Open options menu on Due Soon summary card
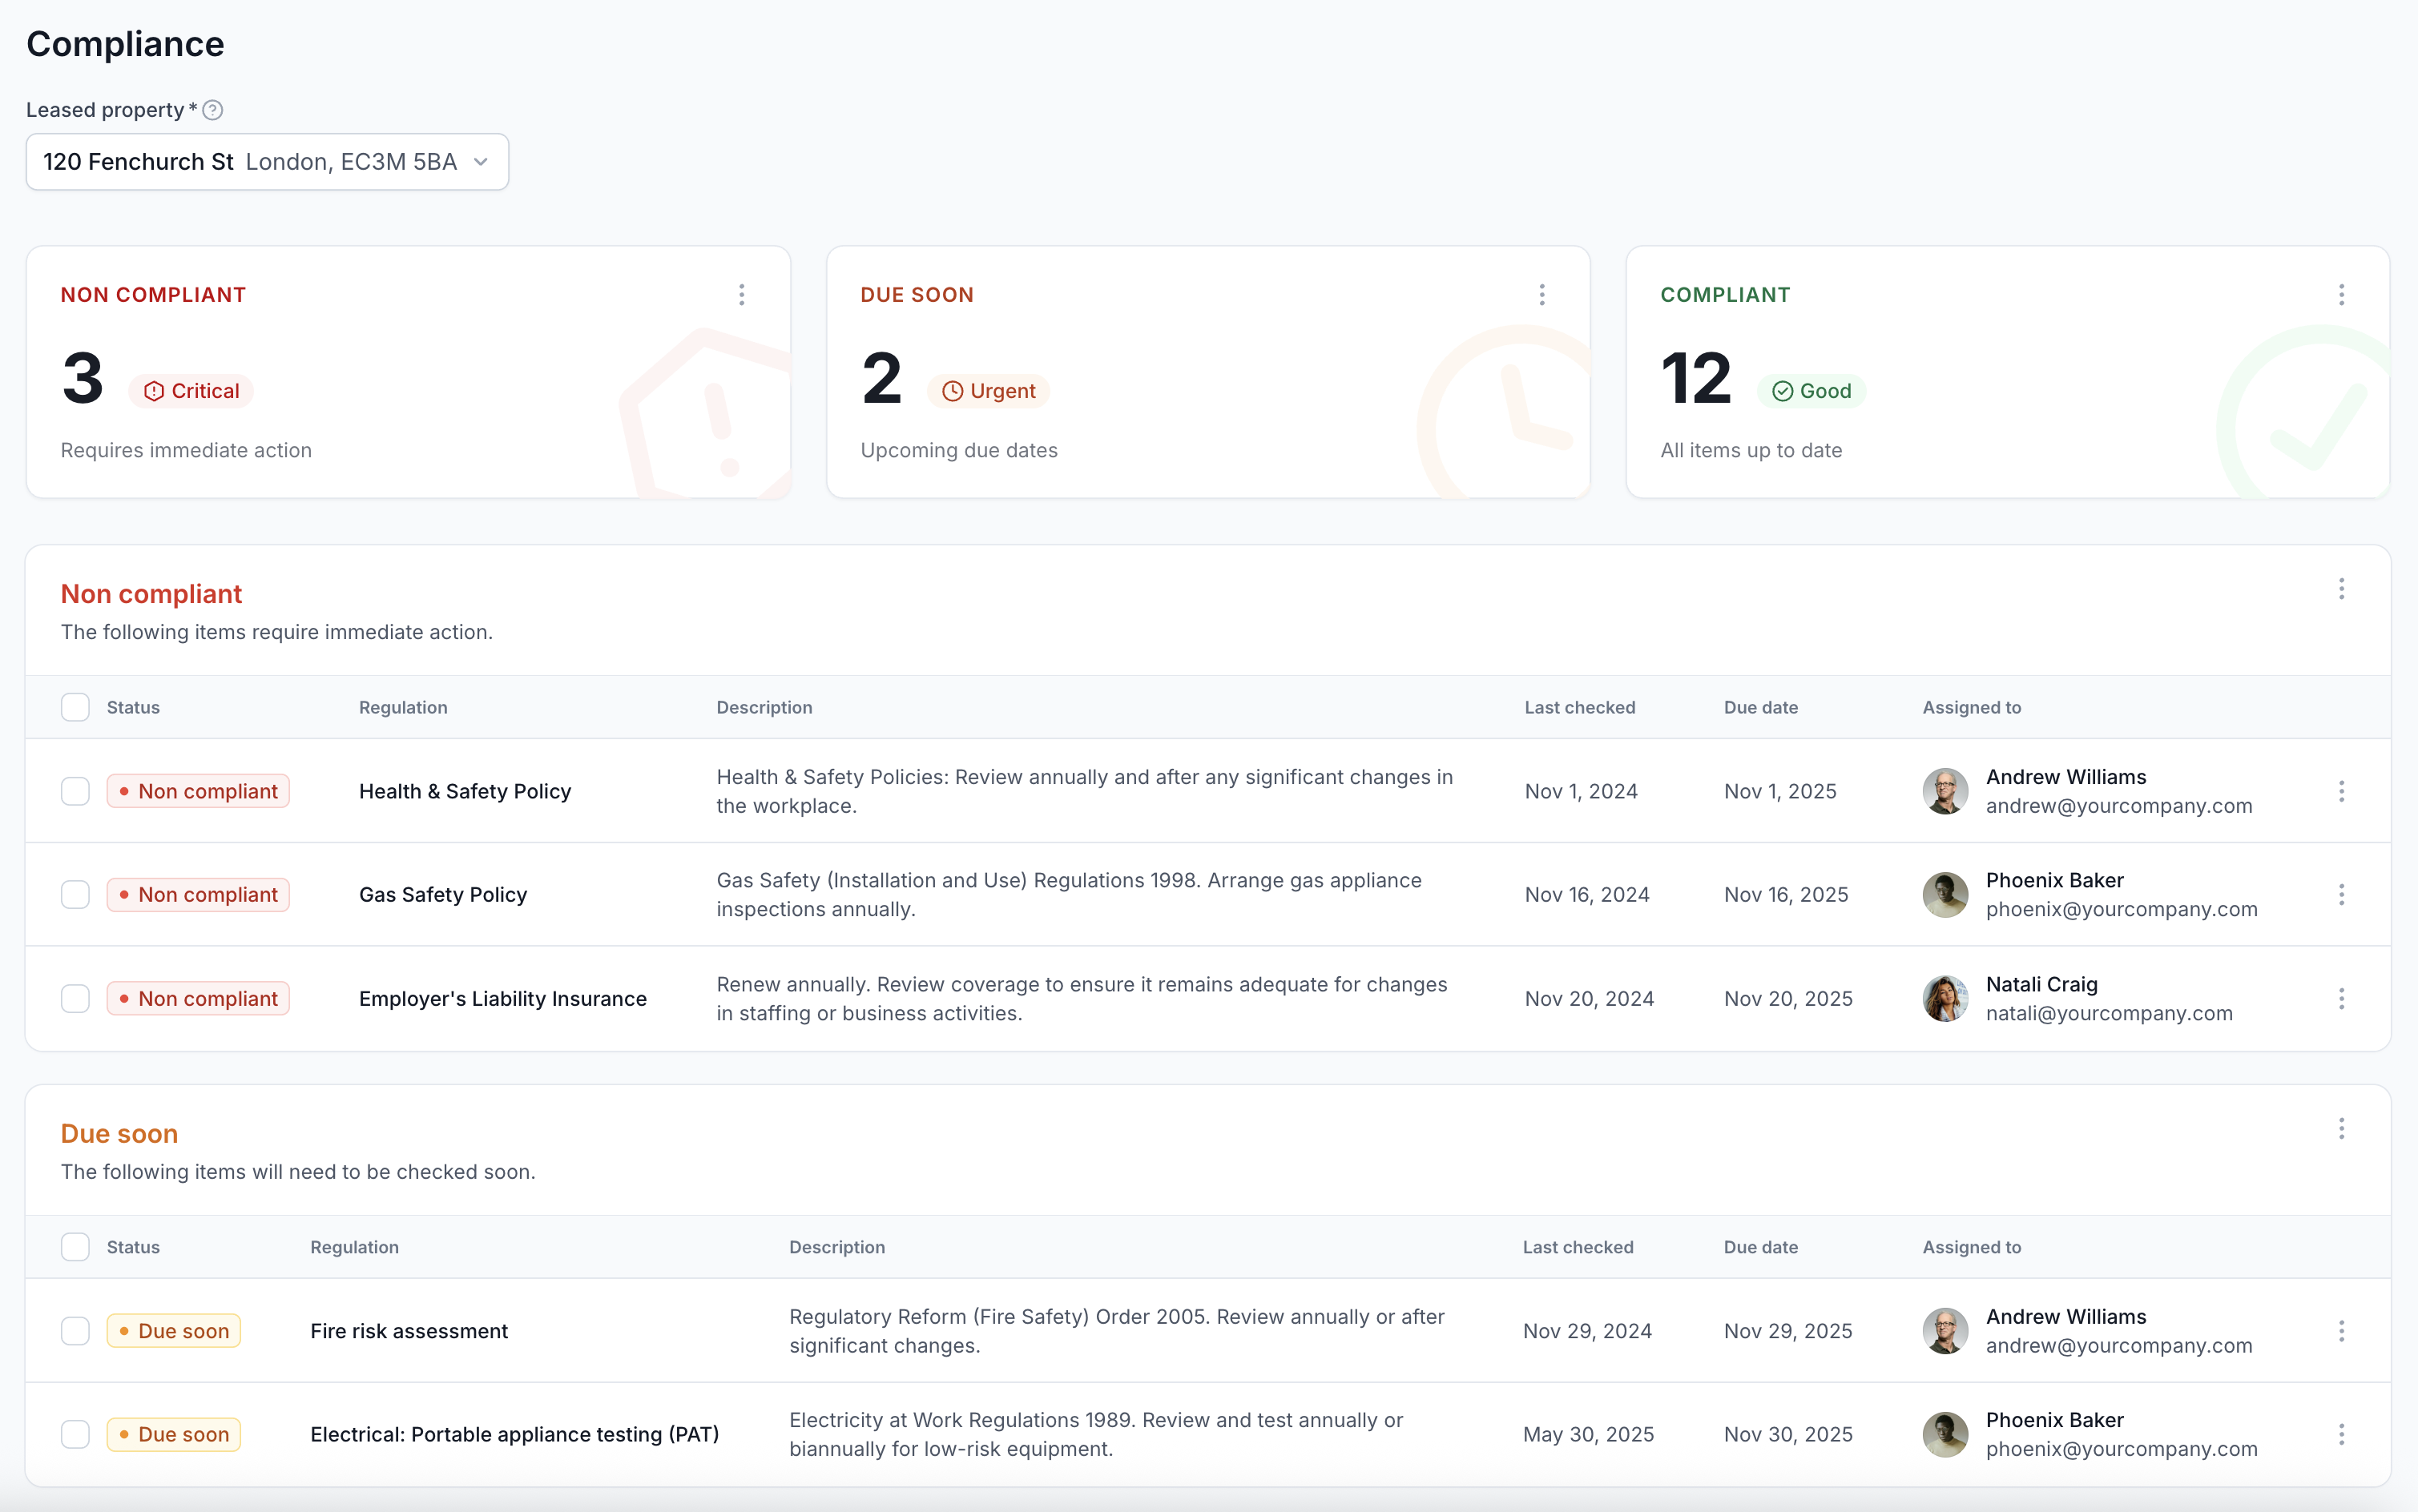The image size is (2418, 1512). pos(1541,294)
